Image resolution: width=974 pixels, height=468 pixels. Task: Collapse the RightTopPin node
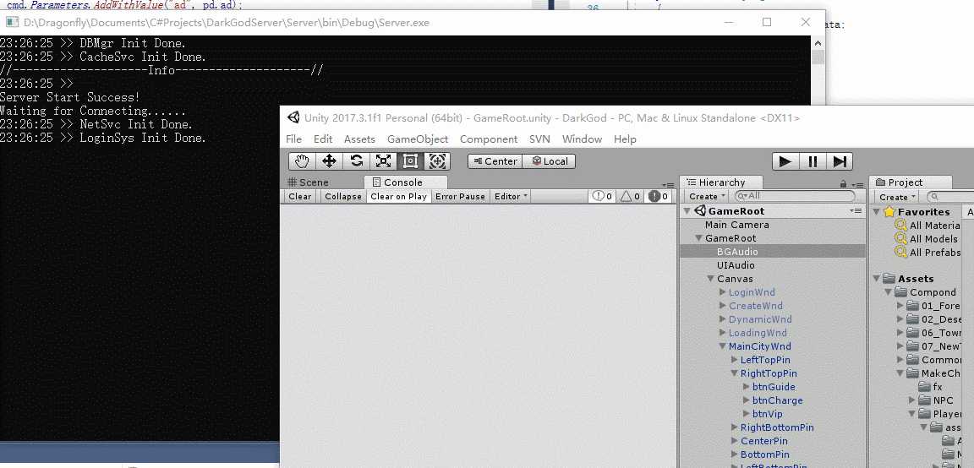point(734,373)
